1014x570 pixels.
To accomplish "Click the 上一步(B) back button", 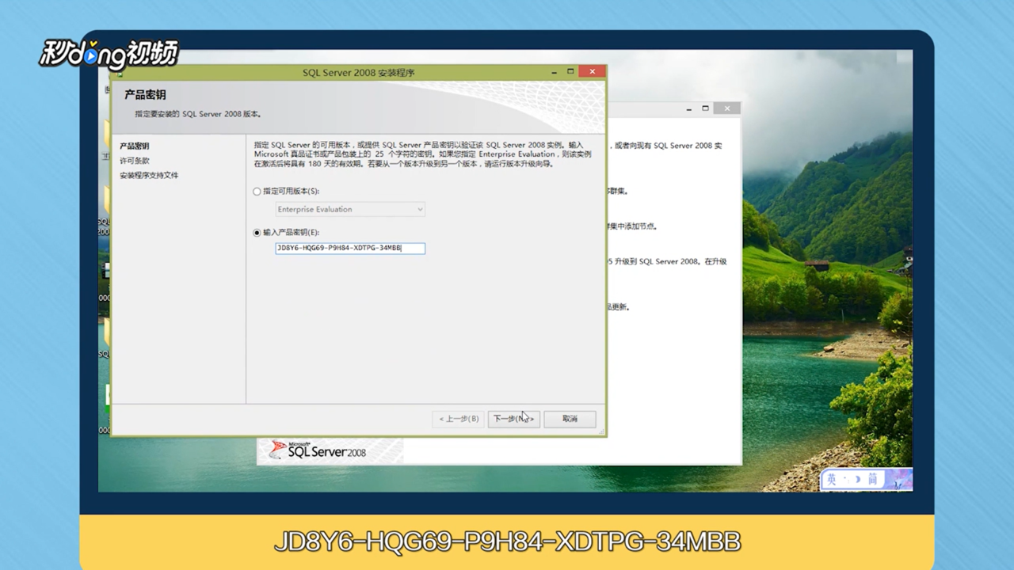I will pyautogui.click(x=459, y=419).
